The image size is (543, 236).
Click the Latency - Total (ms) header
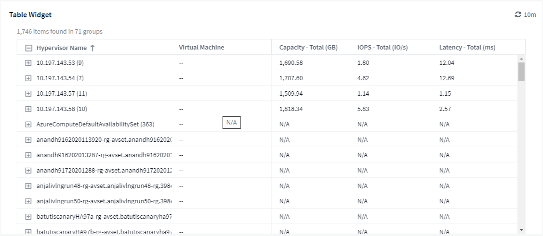click(467, 48)
